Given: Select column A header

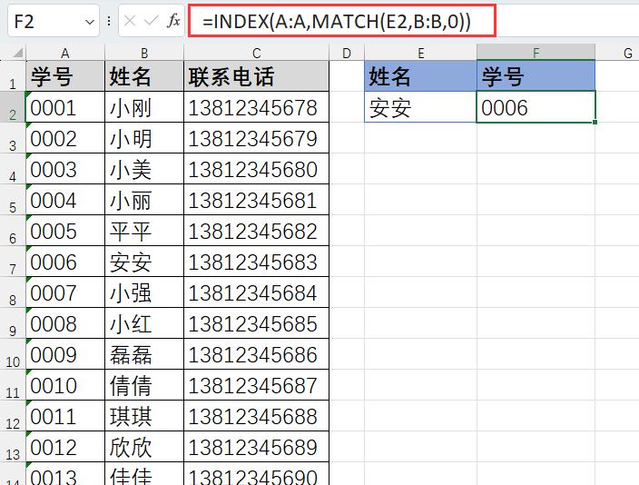Looking at the screenshot, I should 65,53.
